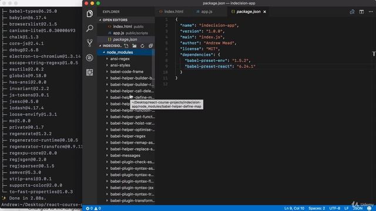Switch to the app.js tab
This screenshot has height=211, width=376.
pos(204,12)
